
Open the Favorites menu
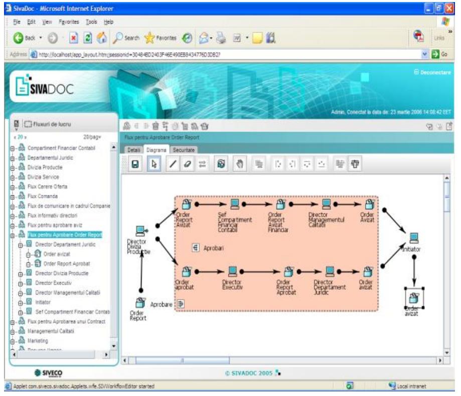pyautogui.click(x=69, y=22)
